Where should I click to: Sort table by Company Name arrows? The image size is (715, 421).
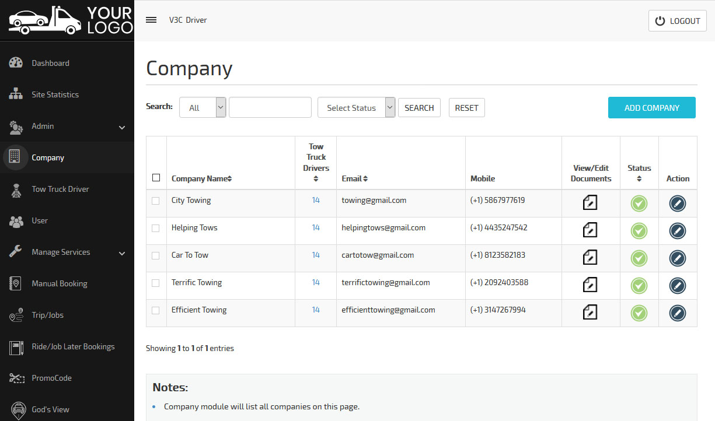pyautogui.click(x=229, y=179)
